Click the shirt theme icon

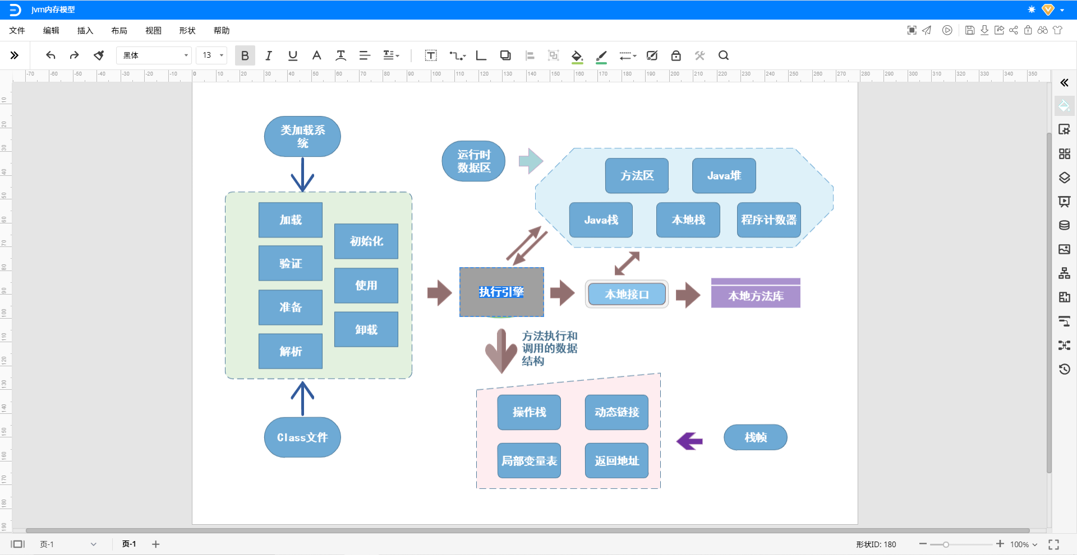[x=1057, y=30]
